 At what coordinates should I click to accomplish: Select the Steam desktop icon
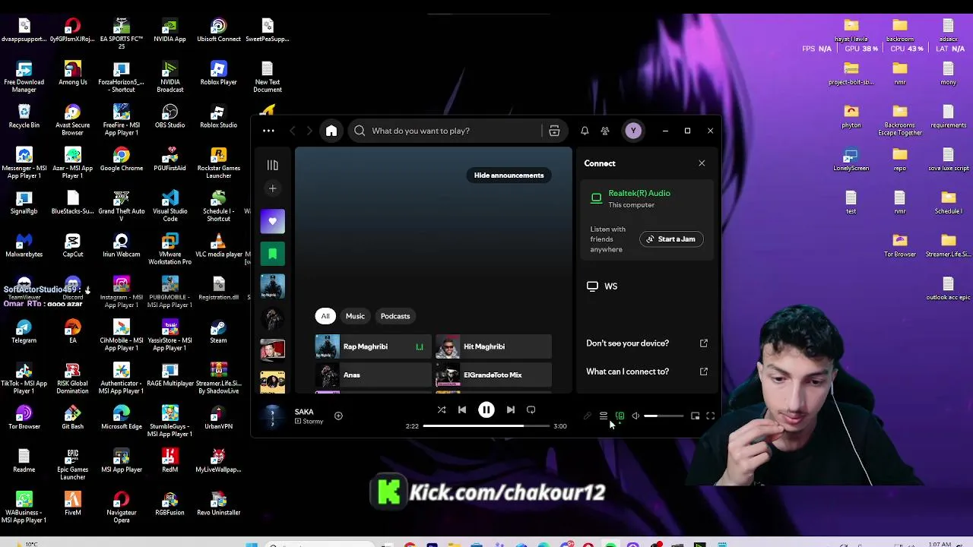[219, 331]
